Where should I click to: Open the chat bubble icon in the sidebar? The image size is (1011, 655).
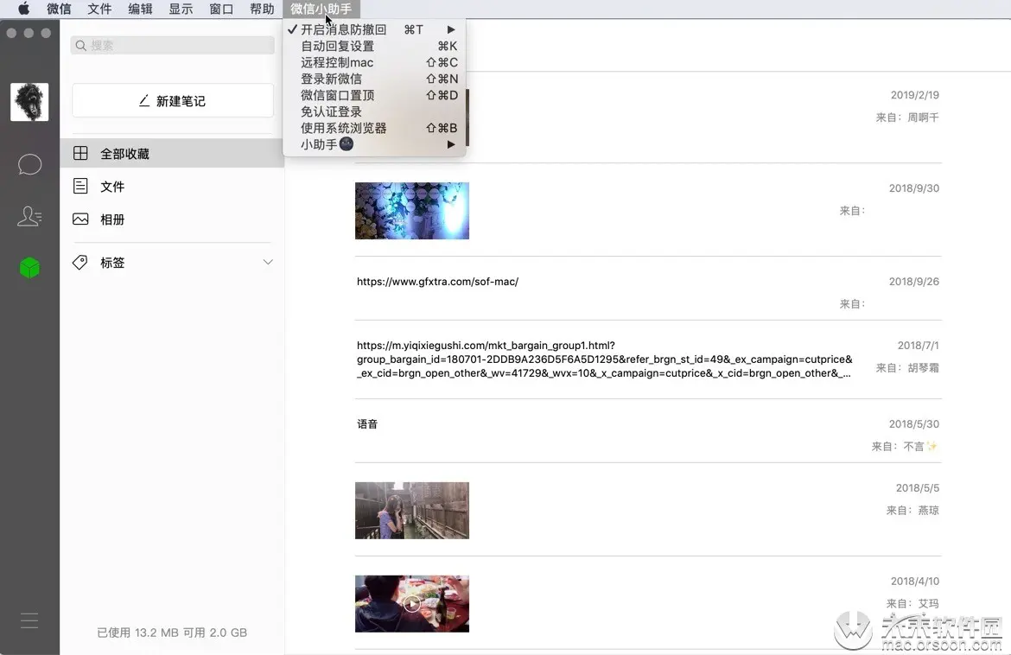coord(29,164)
